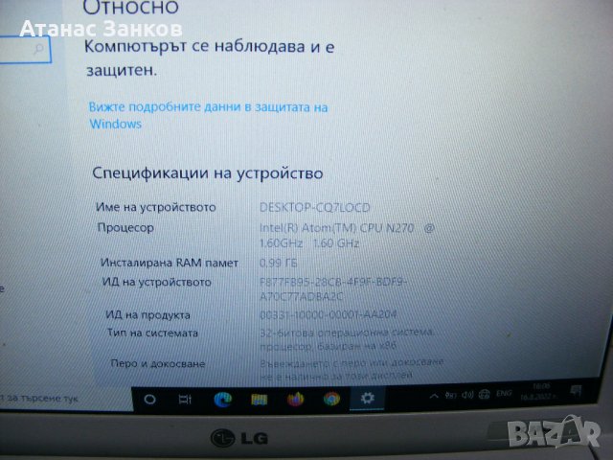Click 'Име на устройството' label

pos(156,207)
